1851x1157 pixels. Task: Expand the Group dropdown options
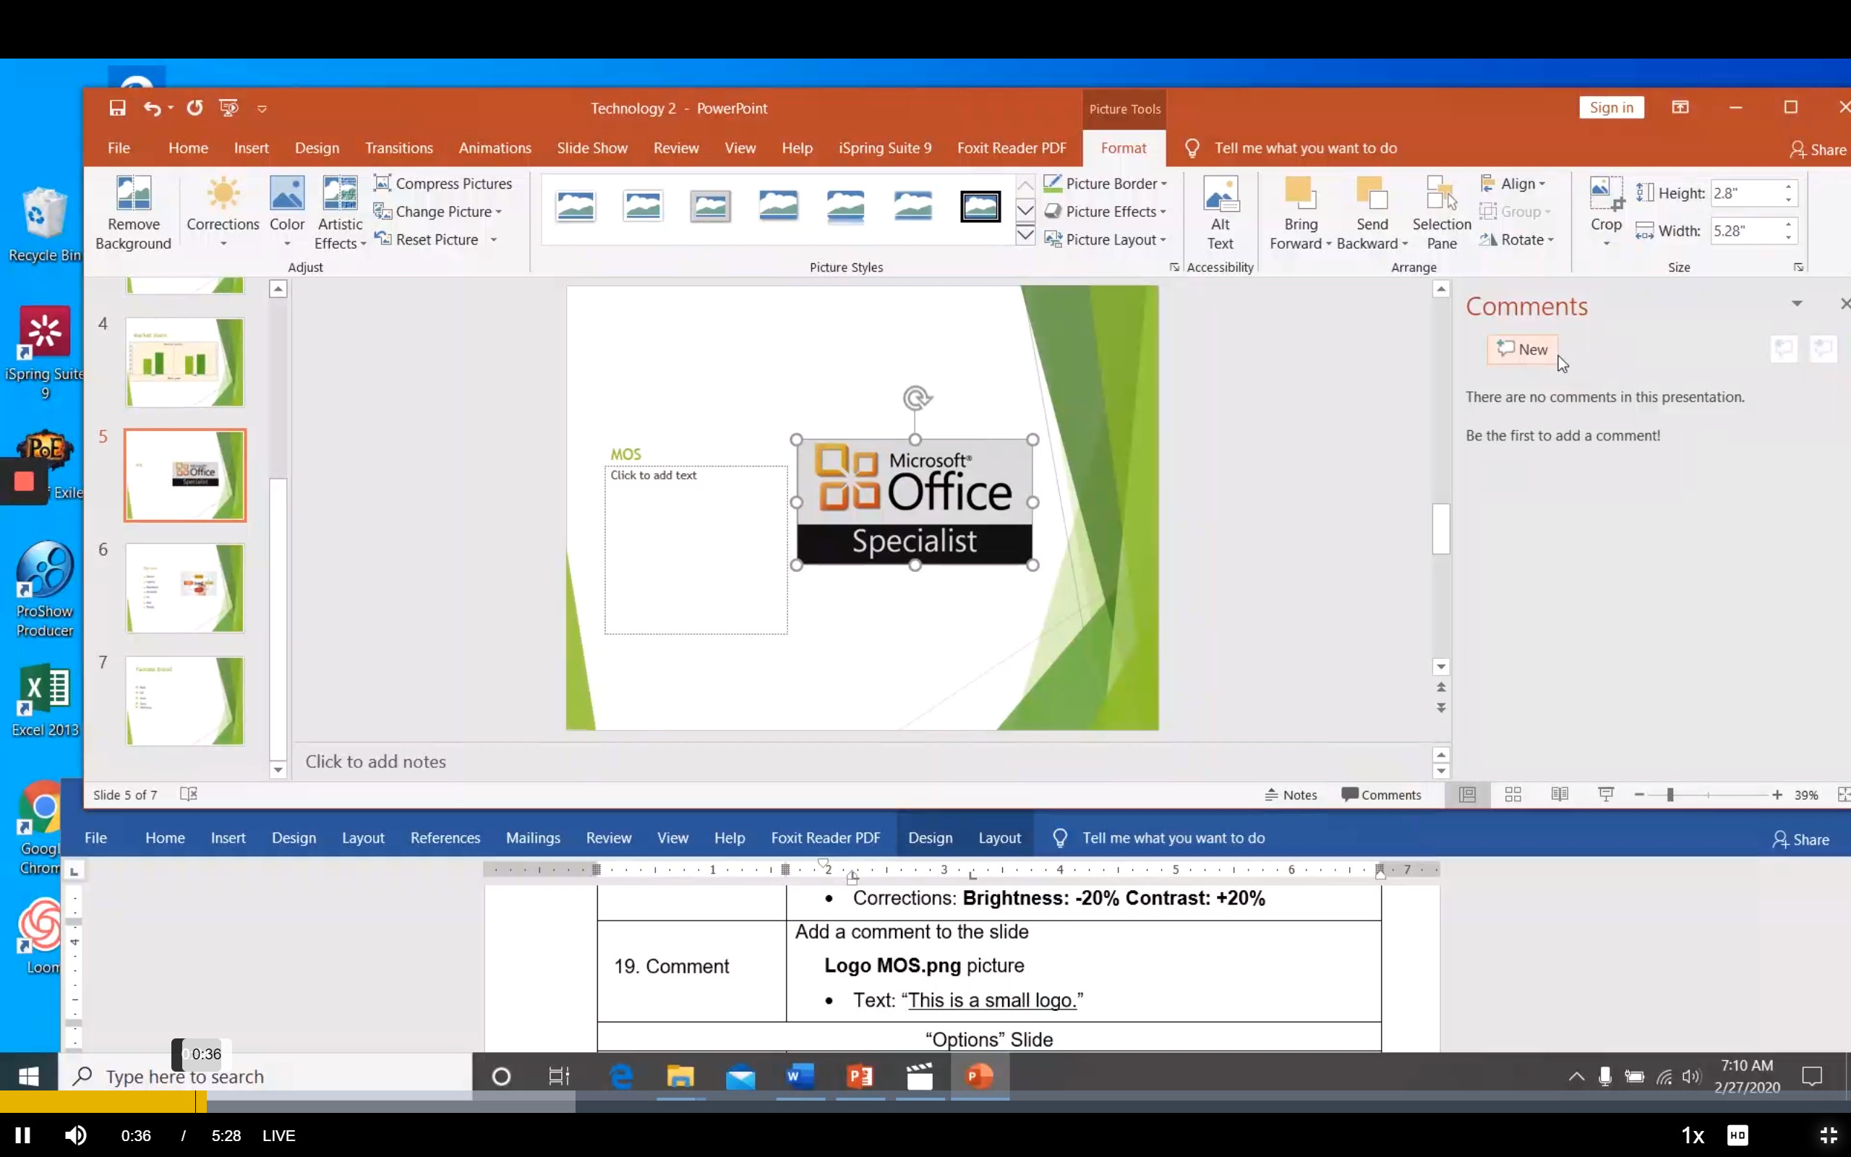click(1549, 212)
